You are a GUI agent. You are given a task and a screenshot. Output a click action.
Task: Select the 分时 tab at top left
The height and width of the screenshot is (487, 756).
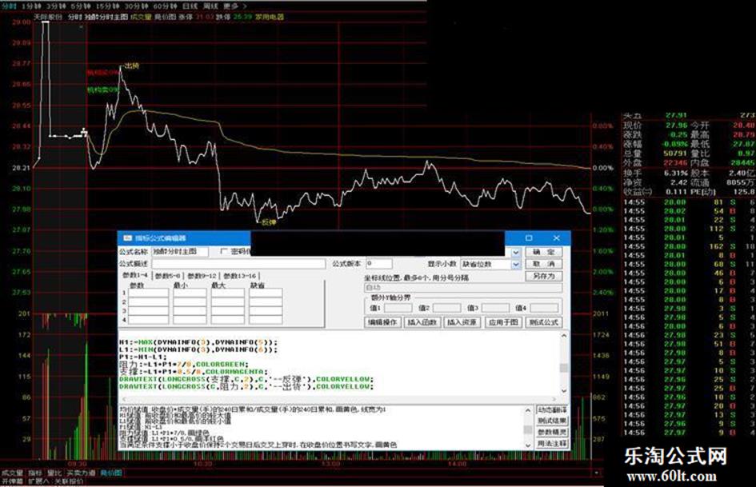tap(9, 6)
